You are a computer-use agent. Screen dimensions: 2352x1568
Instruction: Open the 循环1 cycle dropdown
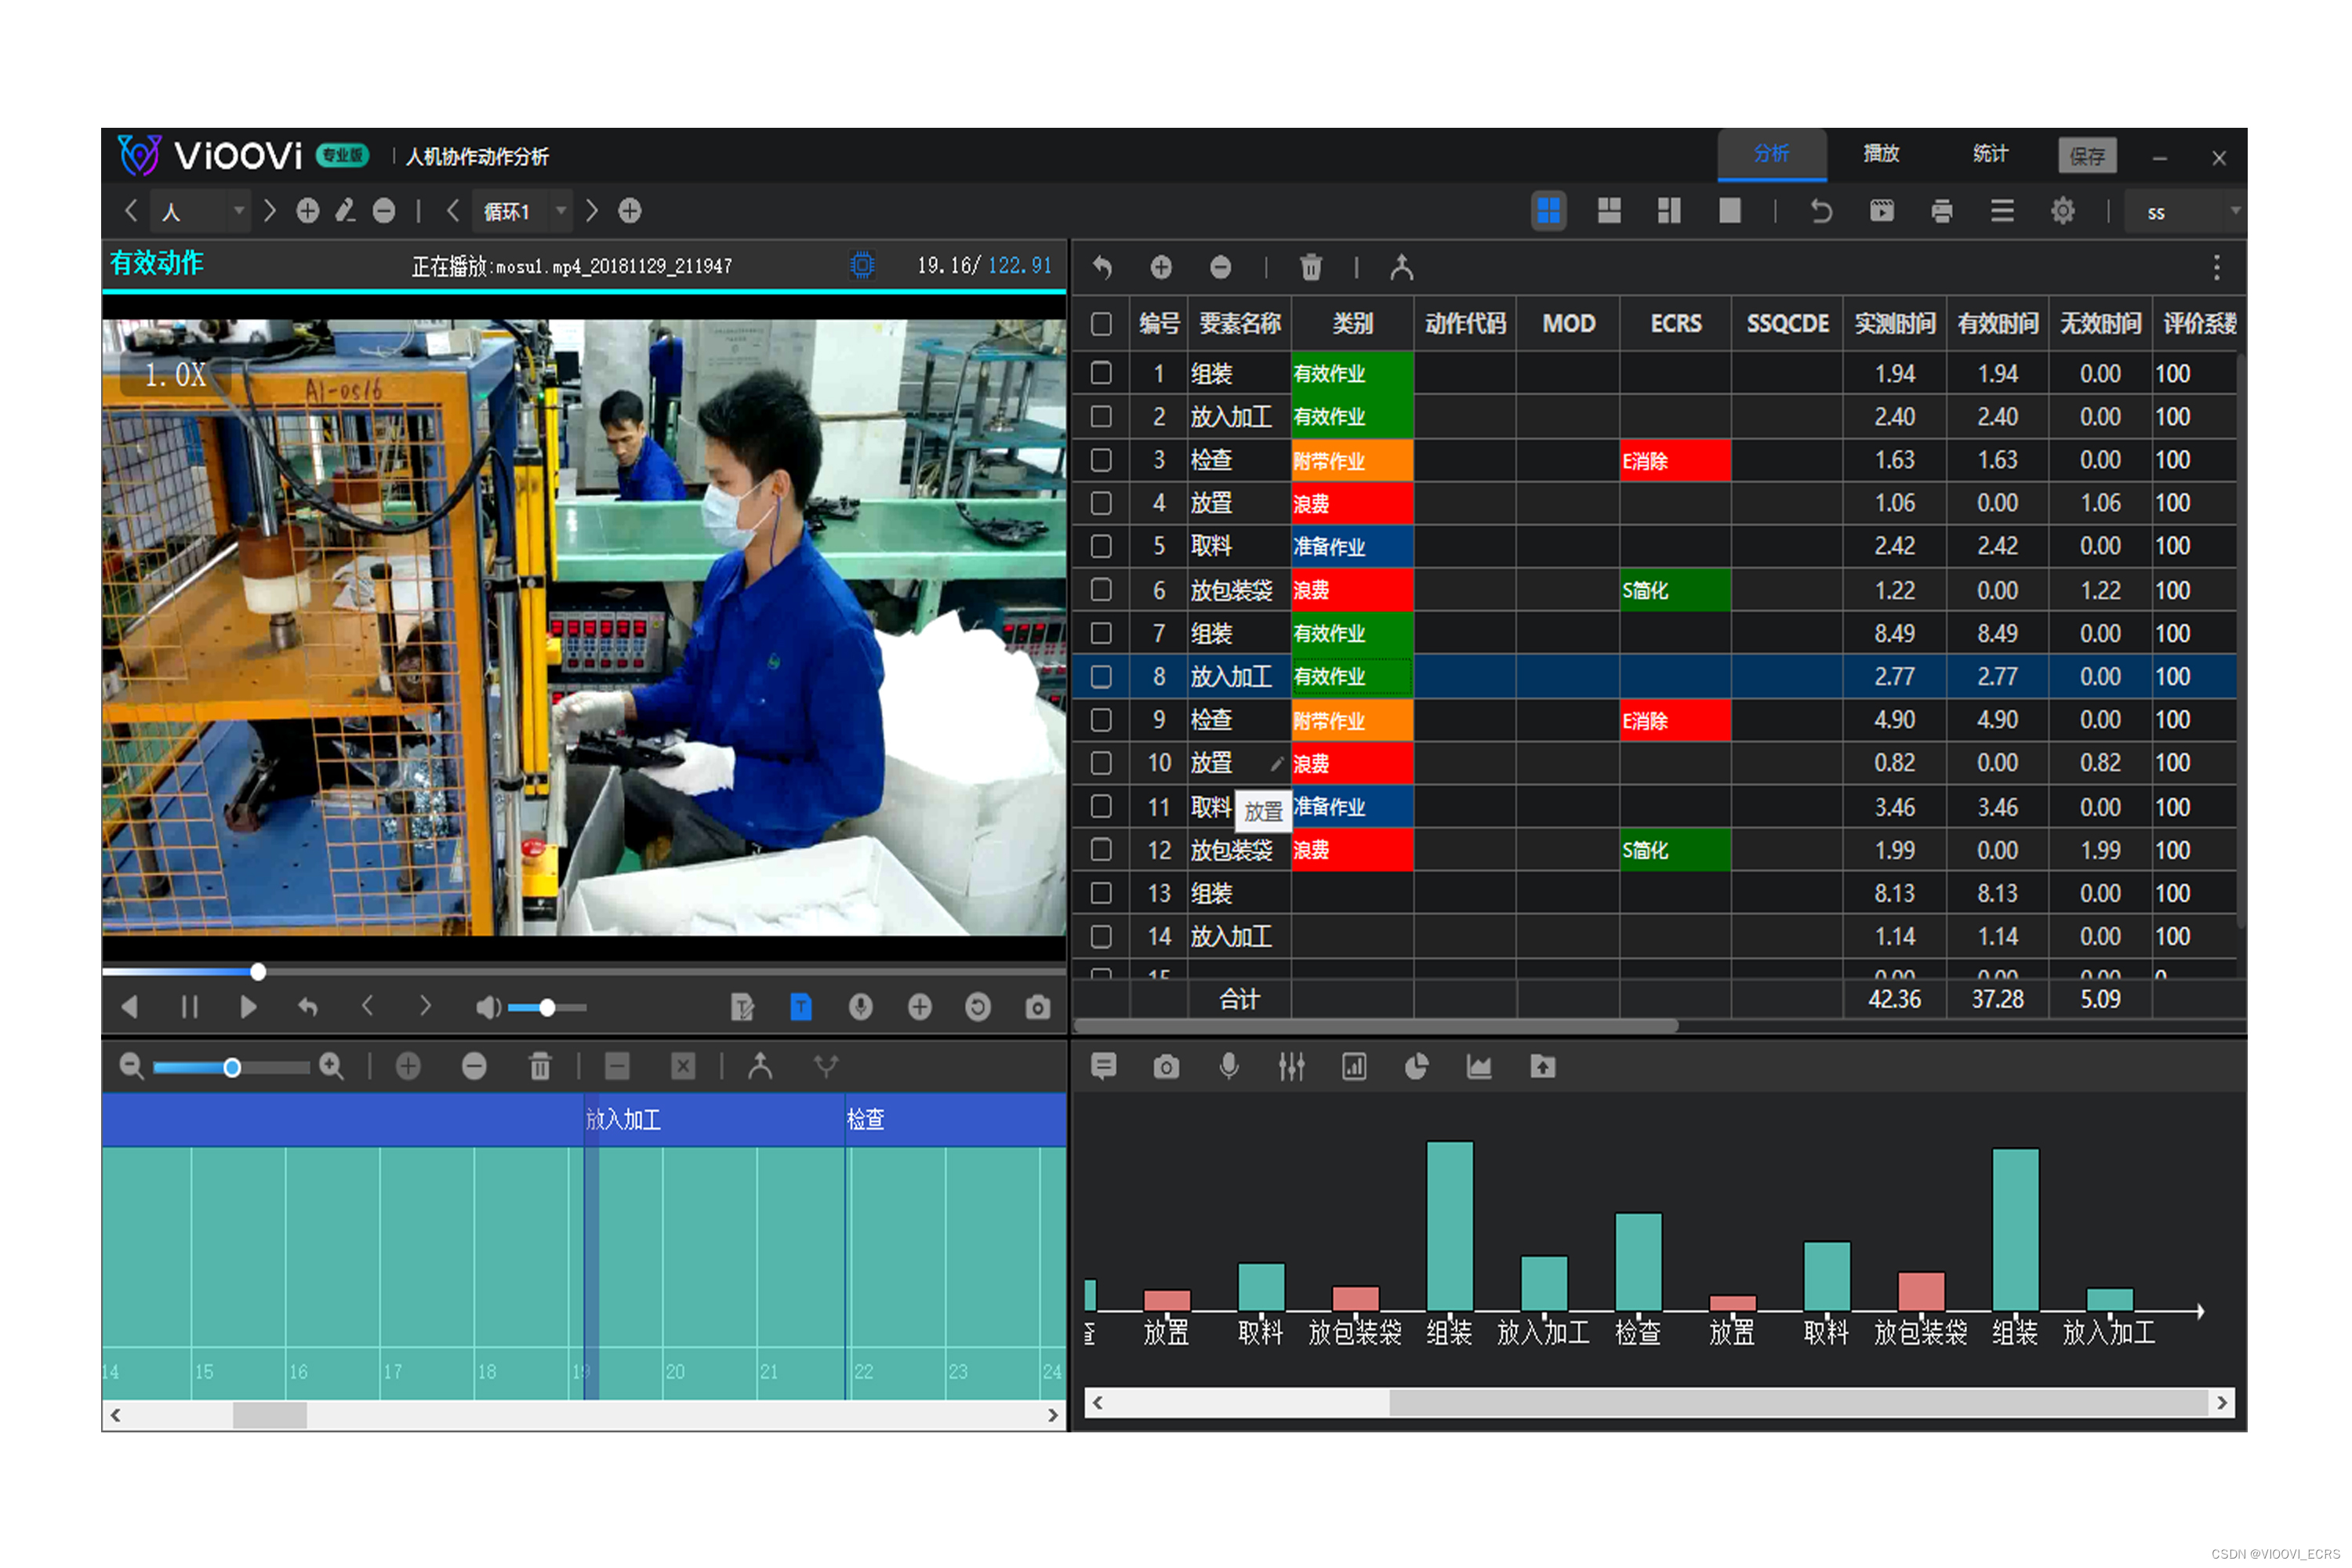pyautogui.click(x=561, y=211)
